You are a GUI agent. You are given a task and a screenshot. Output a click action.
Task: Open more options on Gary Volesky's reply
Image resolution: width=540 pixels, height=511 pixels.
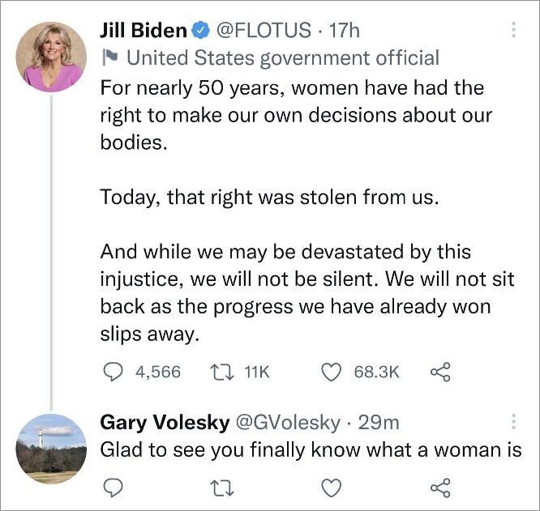514,423
